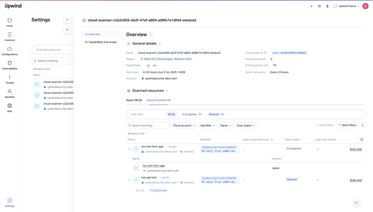Click the plus icon in top bar
Image resolution: width=373 pixels, height=212 pixels.
[x=311, y=6]
